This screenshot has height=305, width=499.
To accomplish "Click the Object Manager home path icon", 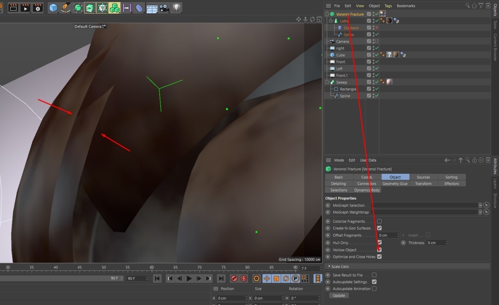I will click(x=474, y=6).
